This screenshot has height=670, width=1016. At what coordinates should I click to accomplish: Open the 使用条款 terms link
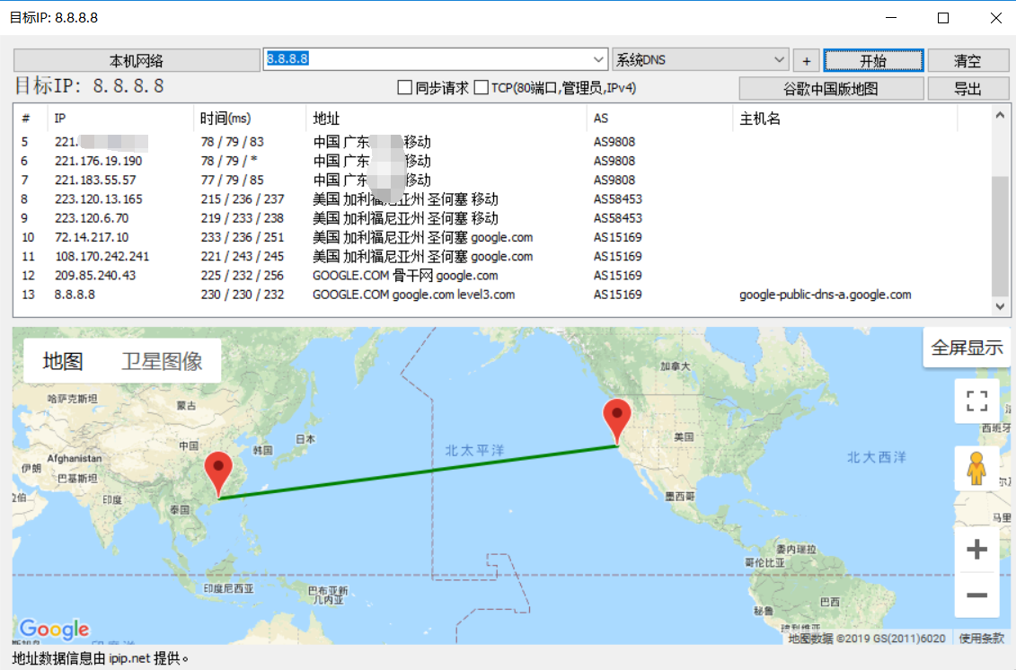coord(982,639)
